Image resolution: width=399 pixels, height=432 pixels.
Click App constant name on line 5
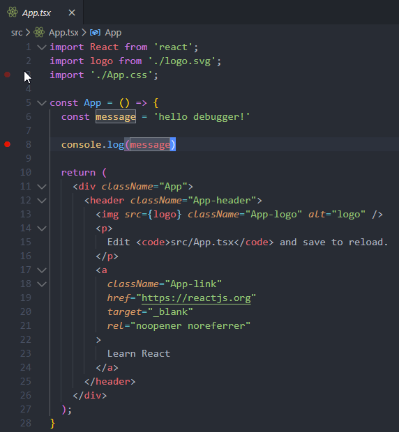click(x=92, y=103)
